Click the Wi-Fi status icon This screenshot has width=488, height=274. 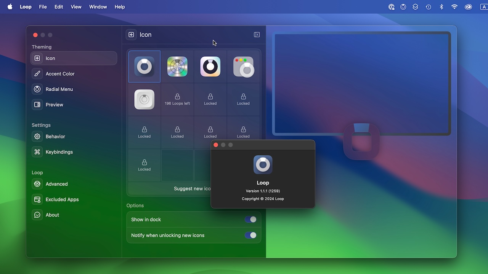point(454,7)
